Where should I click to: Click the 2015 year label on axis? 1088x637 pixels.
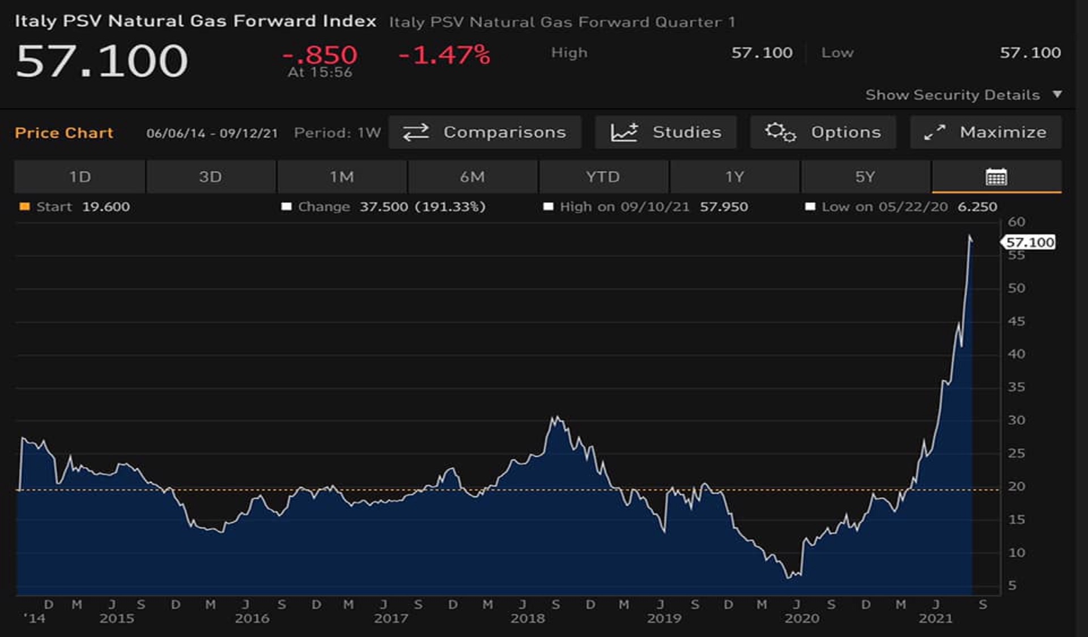(117, 618)
